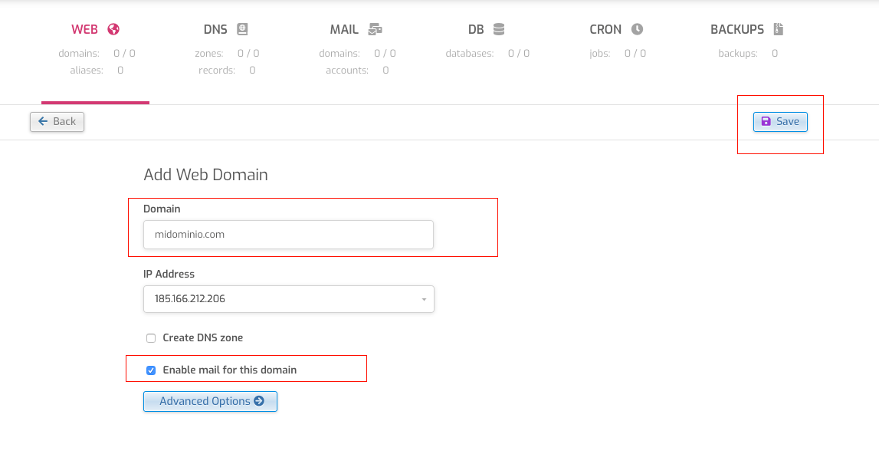Click the WEB "domains:" count text
The width and height of the screenshot is (879, 464).
(x=97, y=53)
